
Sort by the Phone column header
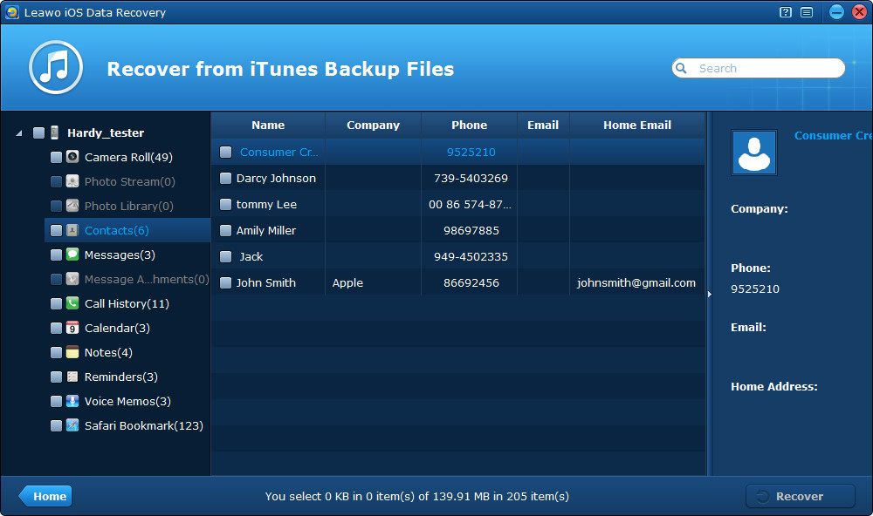pos(470,126)
